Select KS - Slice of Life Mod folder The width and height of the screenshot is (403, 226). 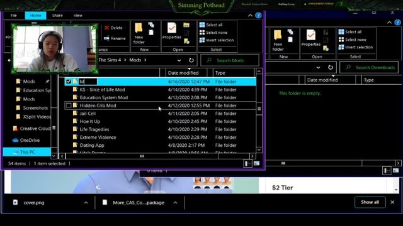tap(102, 90)
